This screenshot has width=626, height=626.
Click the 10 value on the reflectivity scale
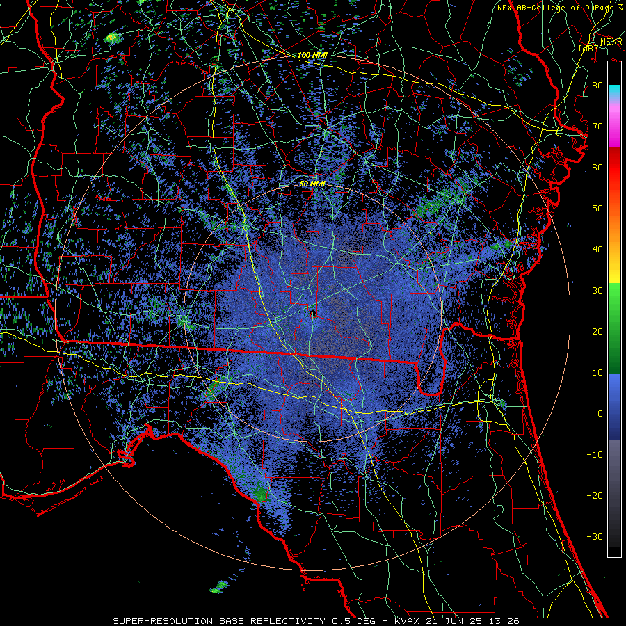click(x=597, y=373)
